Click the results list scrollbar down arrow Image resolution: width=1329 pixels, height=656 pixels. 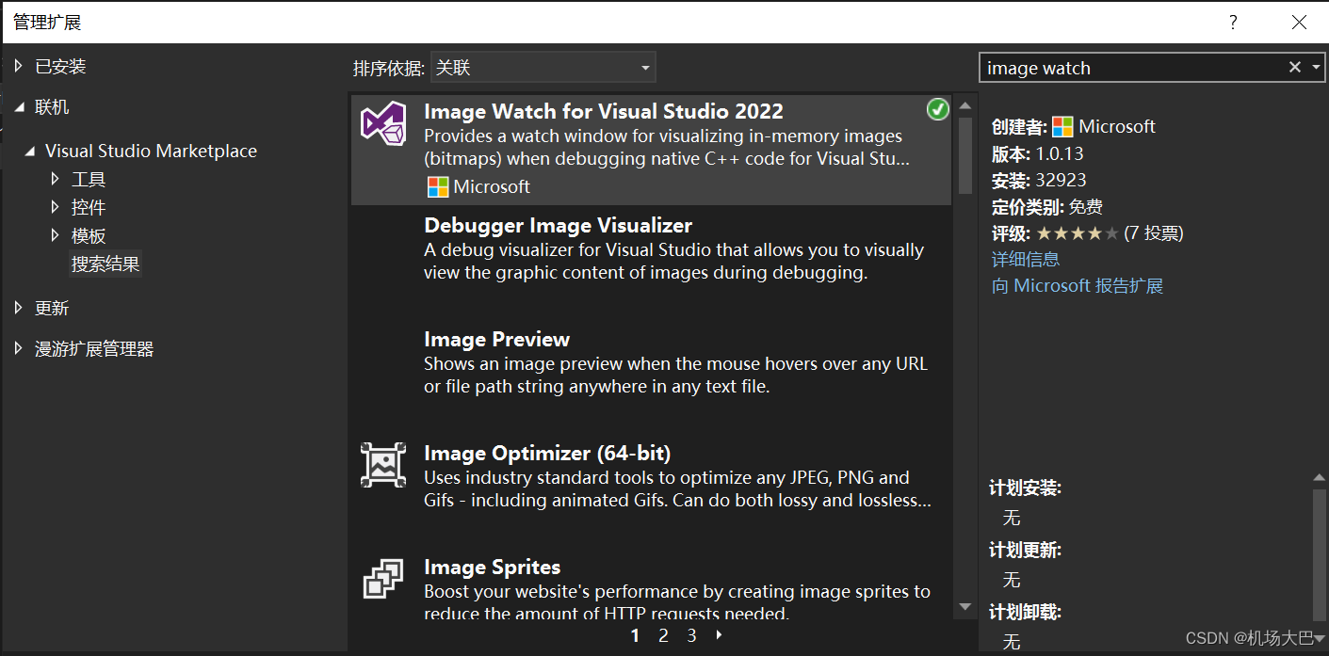pos(964,608)
